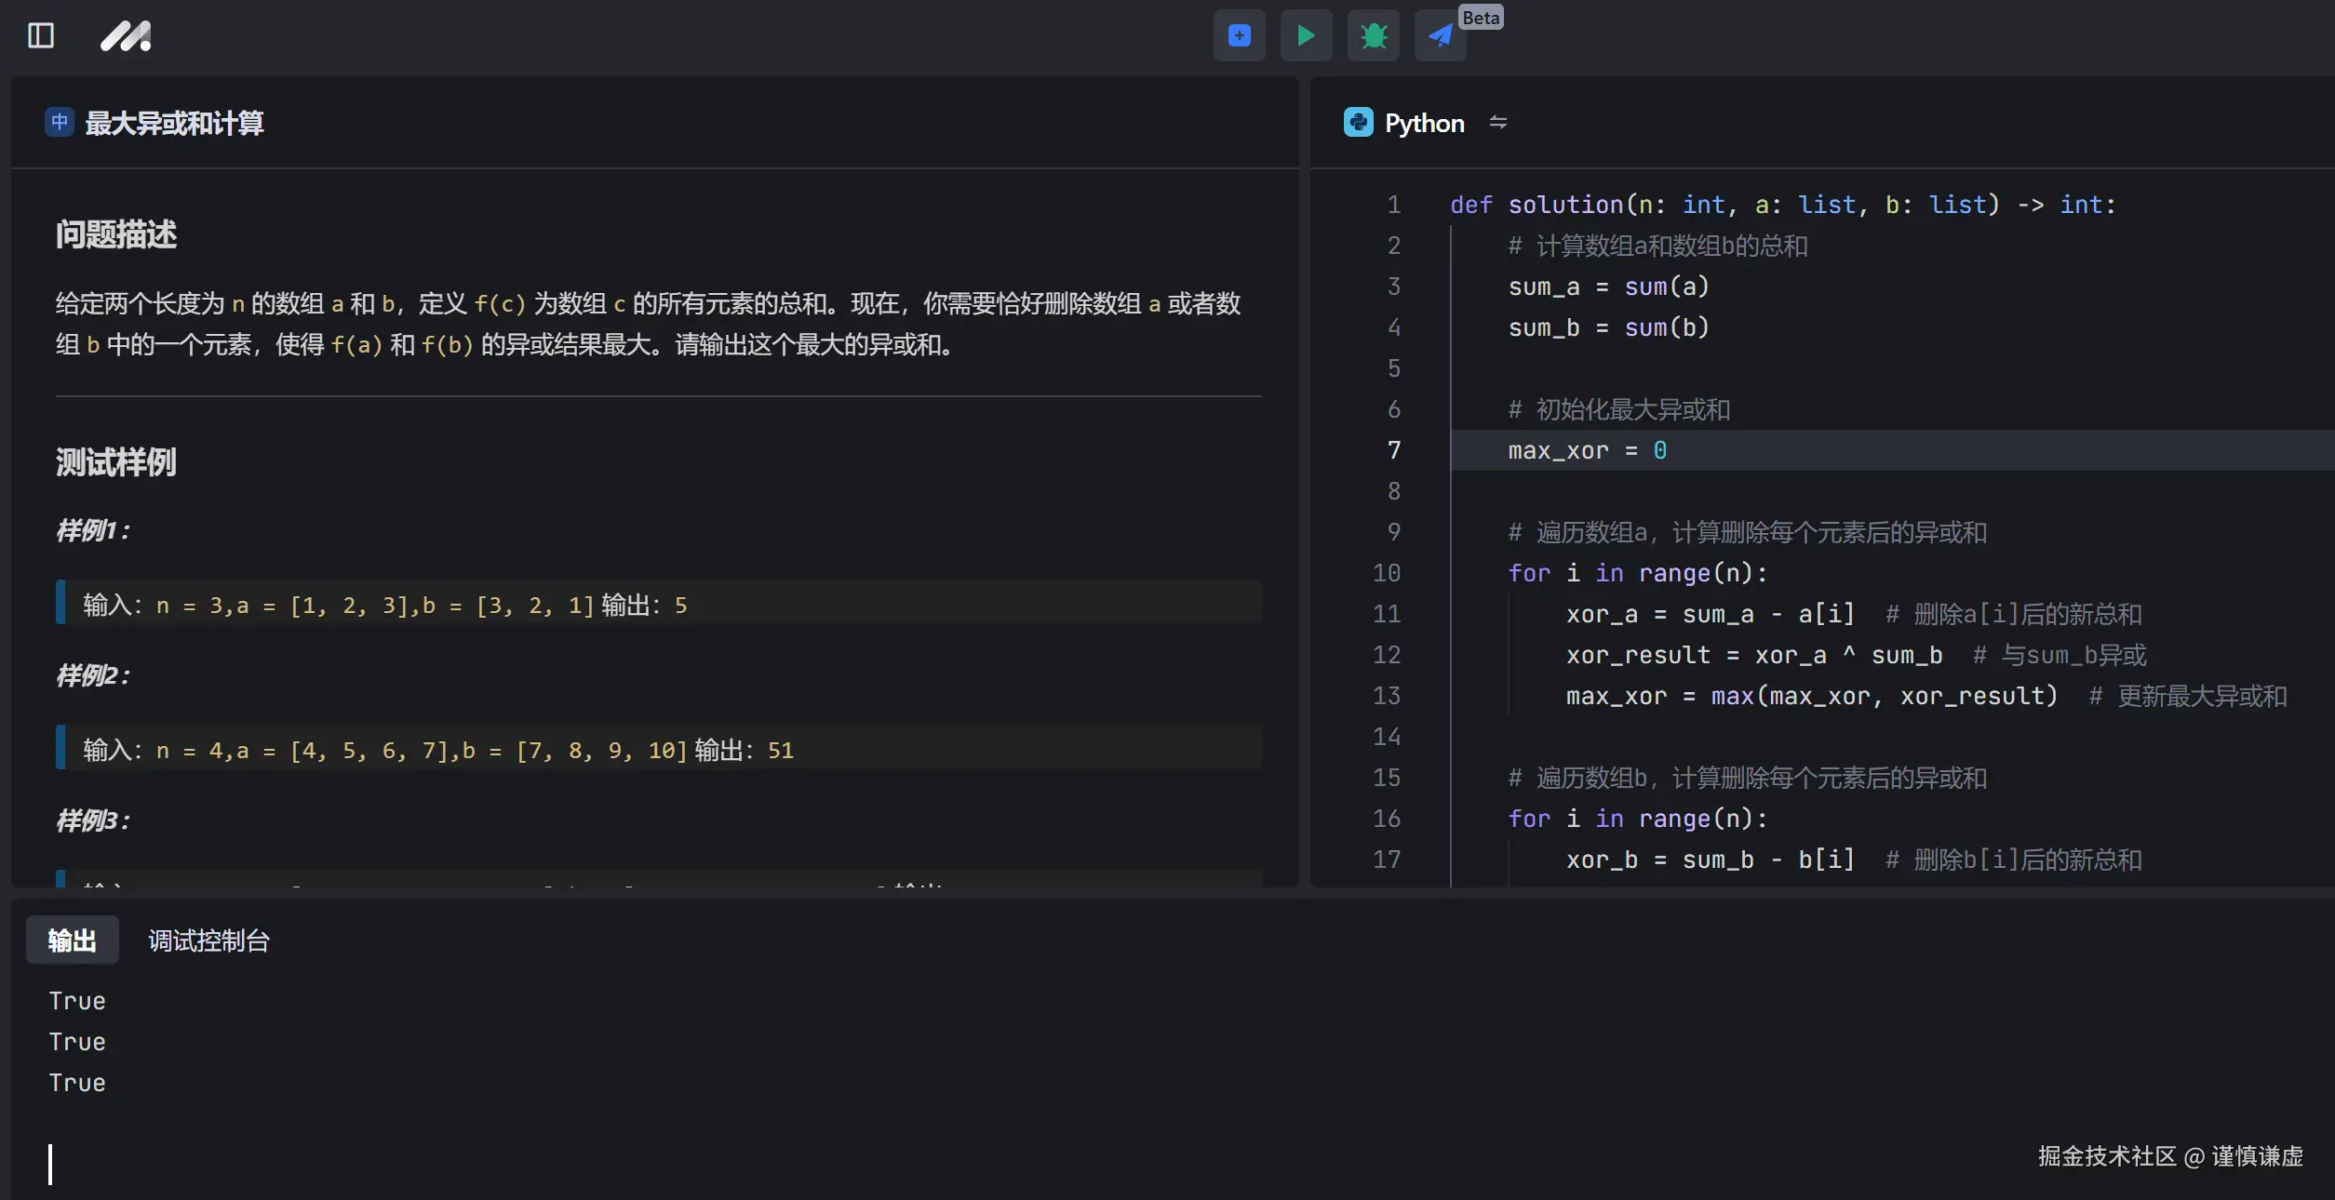Submit solution with paper plane icon
This screenshot has height=1200, width=2335.
coord(1440,35)
